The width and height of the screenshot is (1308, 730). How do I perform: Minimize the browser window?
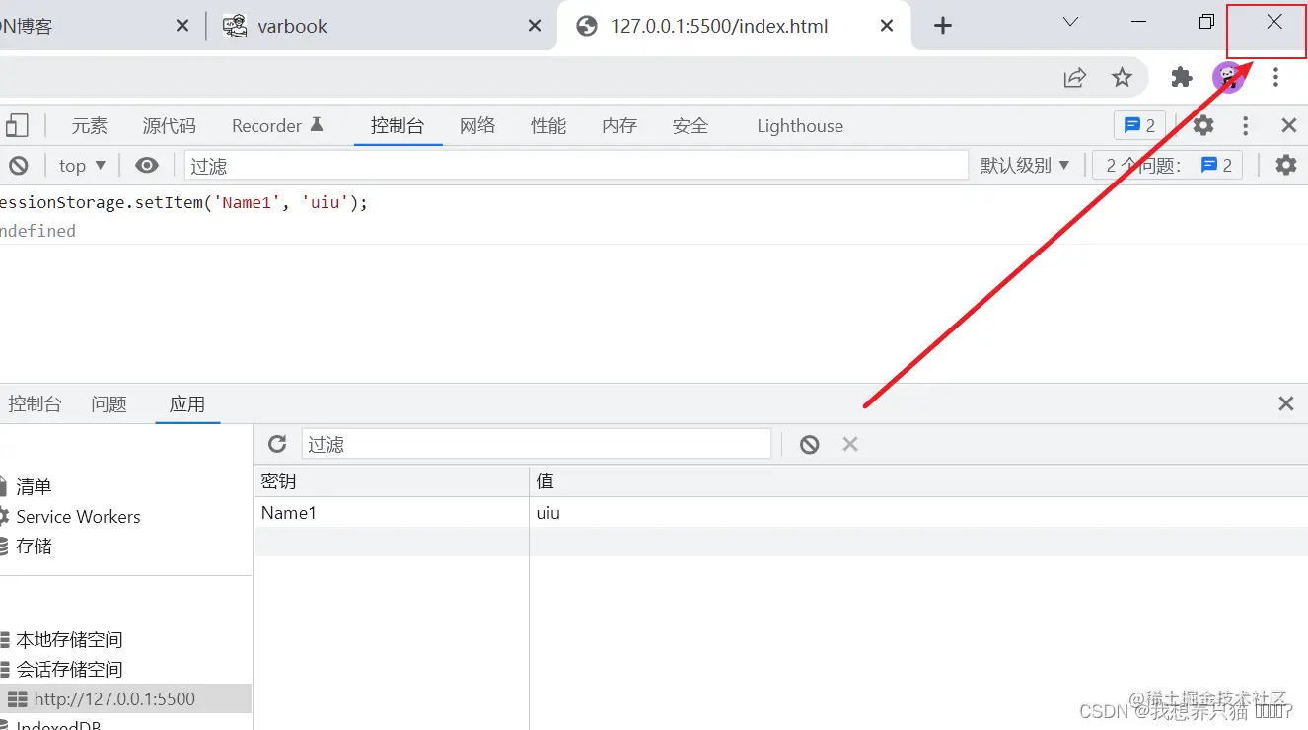1138,22
